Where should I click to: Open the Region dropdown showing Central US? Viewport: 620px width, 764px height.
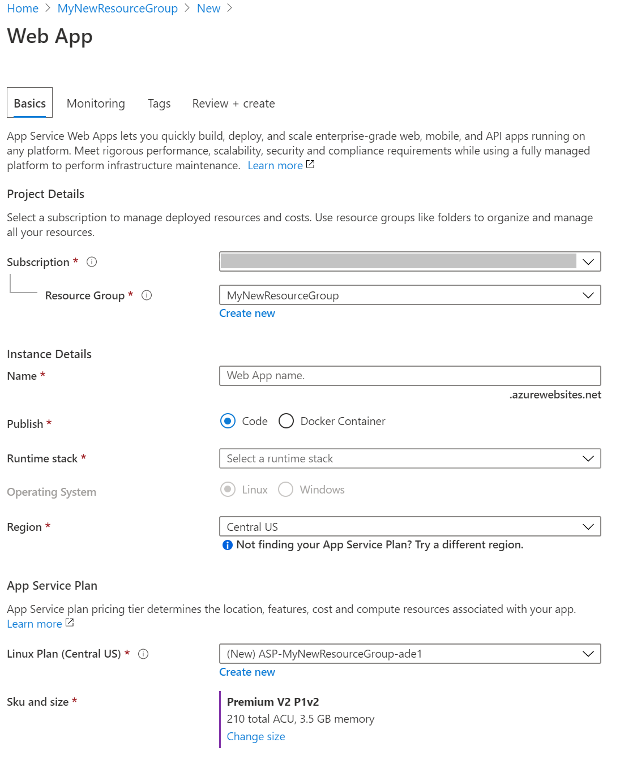[588, 526]
